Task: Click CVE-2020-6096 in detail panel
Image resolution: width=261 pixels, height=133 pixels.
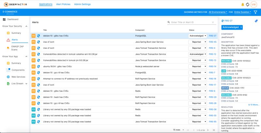Action: point(234,71)
